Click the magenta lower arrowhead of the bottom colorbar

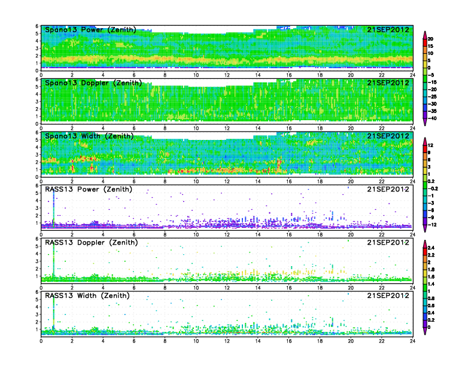pos(425,331)
